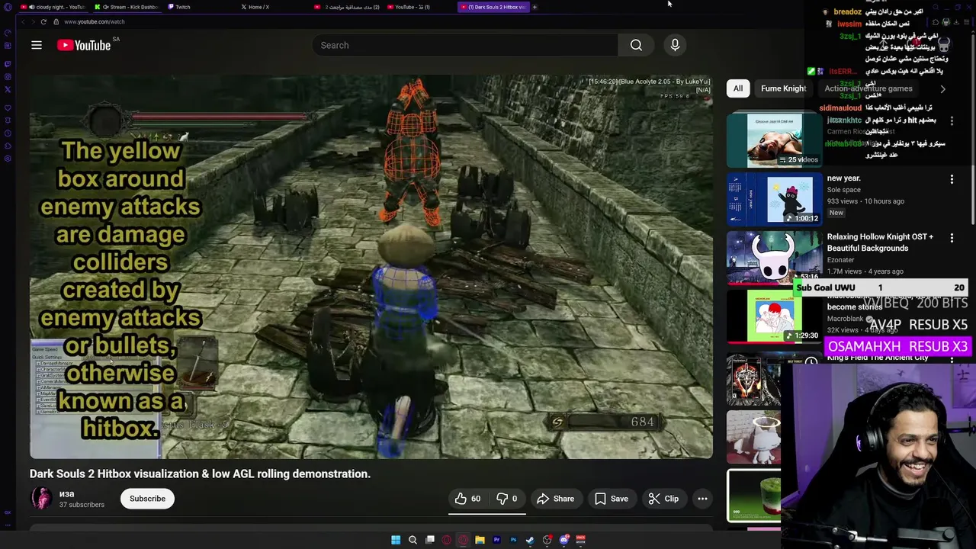Screen dimensions: 976x549
Task: Click the Dark Souls 2 video player
Action: click(371, 266)
